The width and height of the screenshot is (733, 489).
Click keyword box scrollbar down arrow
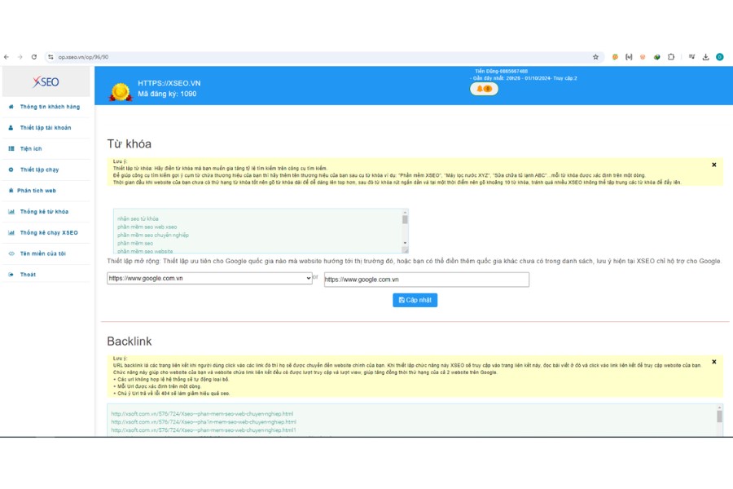tap(405, 244)
